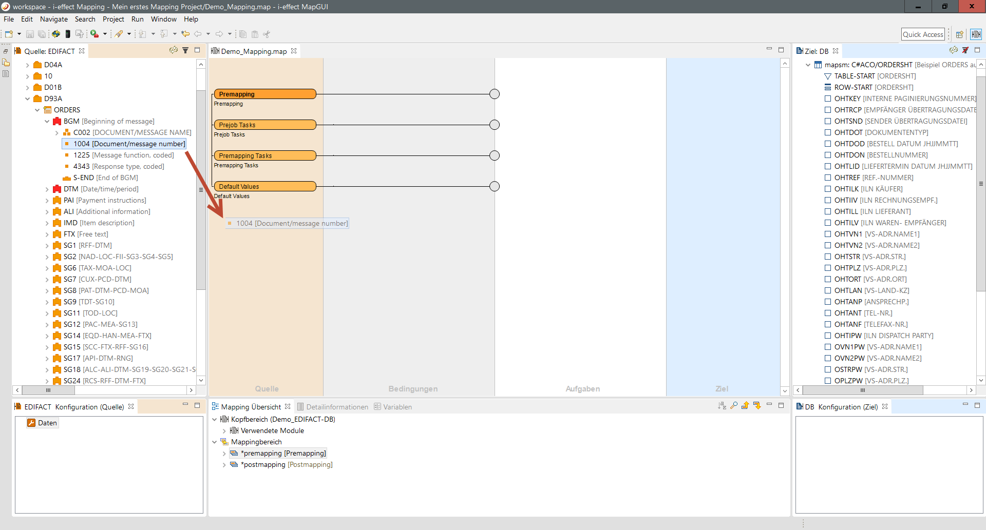This screenshot has height=530, width=986.
Task: Expand the DTM Date/time/period segment
Action: 47,189
